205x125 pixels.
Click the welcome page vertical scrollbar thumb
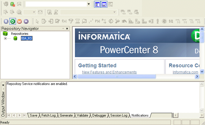202,37
